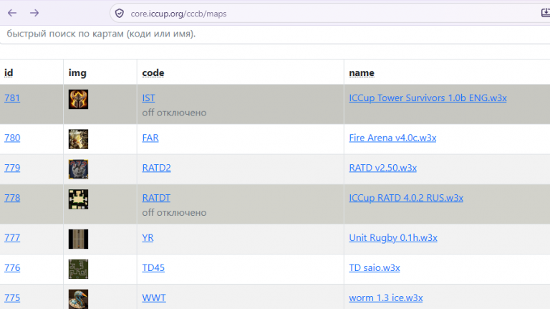The height and width of the screenshot is (309, 550).
Task: Click the WWT worm map thumbnail
Action: point(78,299)
